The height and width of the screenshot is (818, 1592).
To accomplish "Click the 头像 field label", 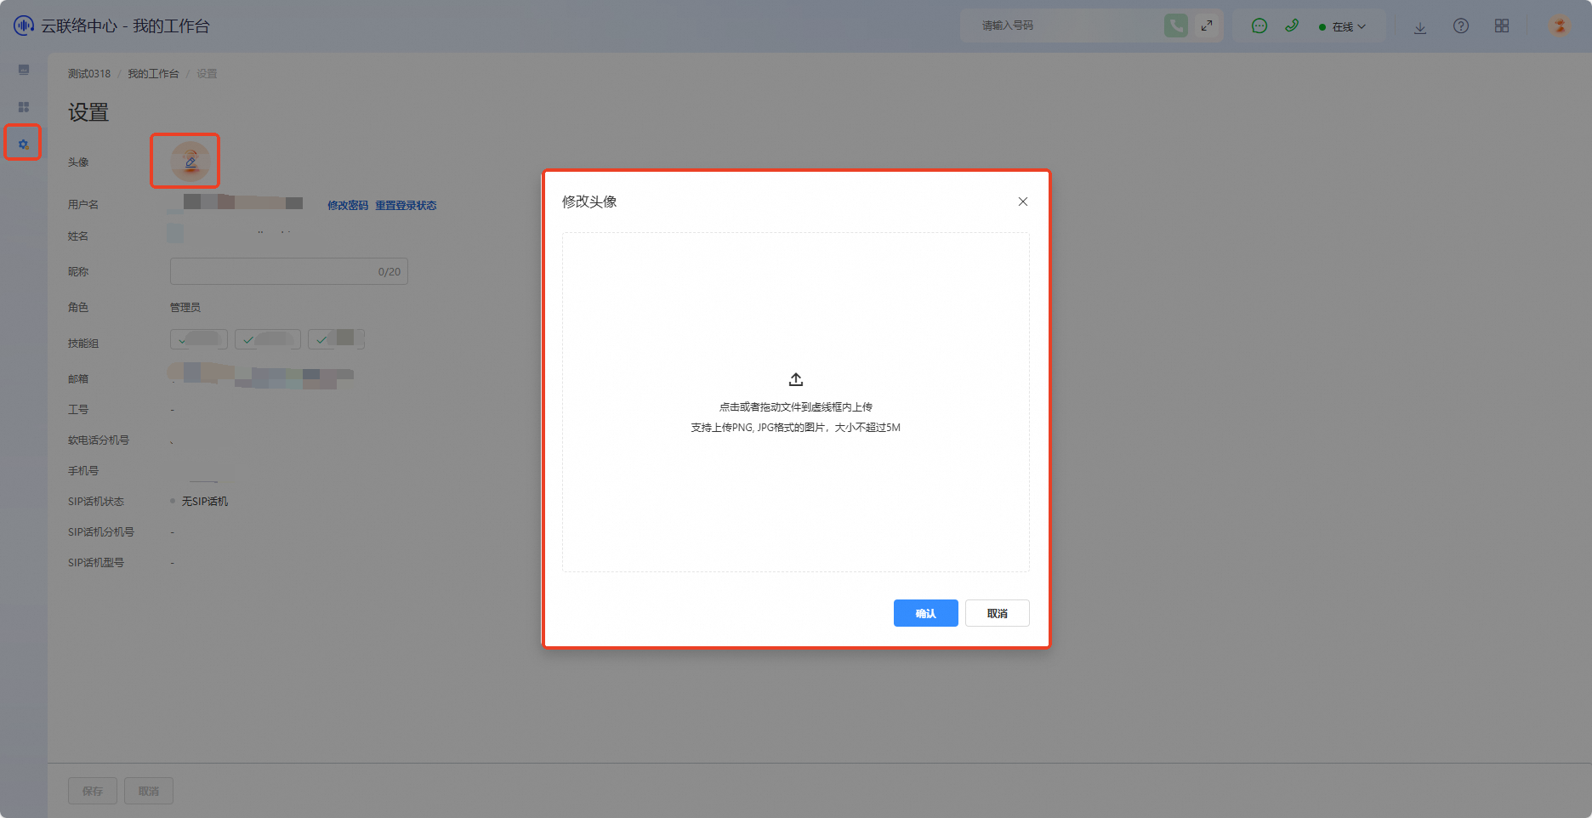I will coord(78,162).
